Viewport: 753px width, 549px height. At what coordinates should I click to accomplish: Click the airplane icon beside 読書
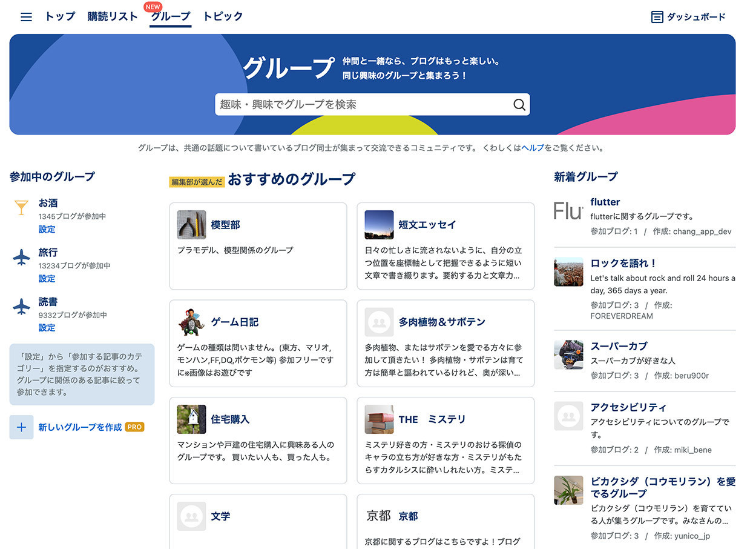point(21,307)
